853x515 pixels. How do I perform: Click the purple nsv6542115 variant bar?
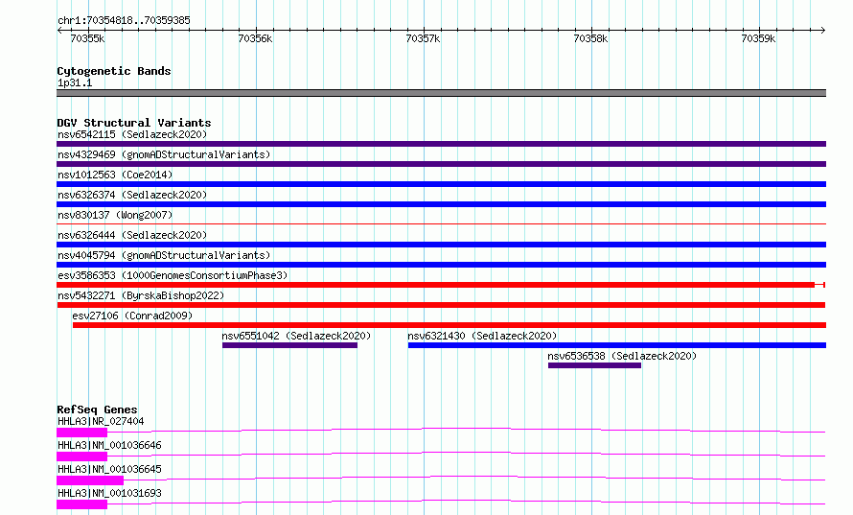tap(441, 144)
